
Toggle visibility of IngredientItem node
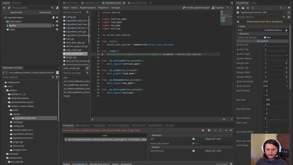coord(57,17)
